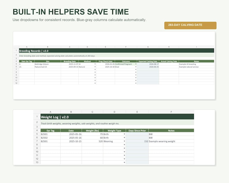Screen dimensions: 229x183
Task: Select the Method column header
Action: pos(87,61)
